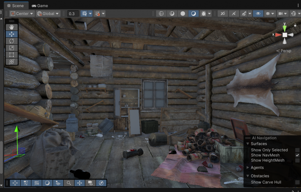Image resolution: width=301 pixels, height=192 pixels.
Task: Uncheck the Show NavMesh checkbox
Action: coord(297,155)
